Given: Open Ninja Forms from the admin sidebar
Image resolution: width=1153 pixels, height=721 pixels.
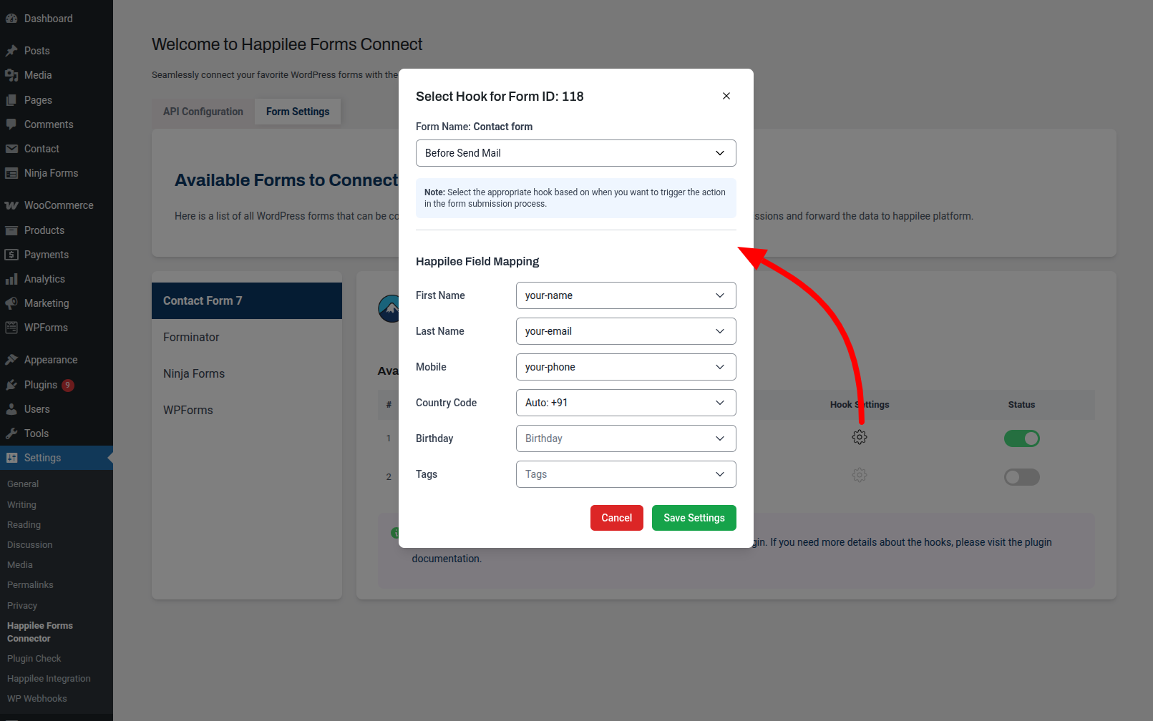Looking at the screenshot, I should 50,172.
